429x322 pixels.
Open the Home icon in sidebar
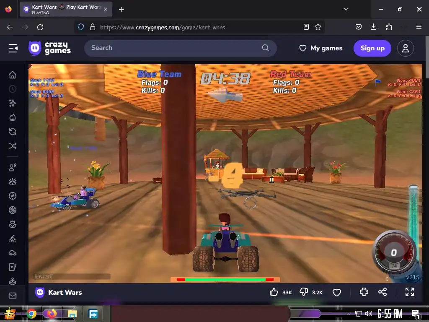pyautogui.click(x=12, y=75)
